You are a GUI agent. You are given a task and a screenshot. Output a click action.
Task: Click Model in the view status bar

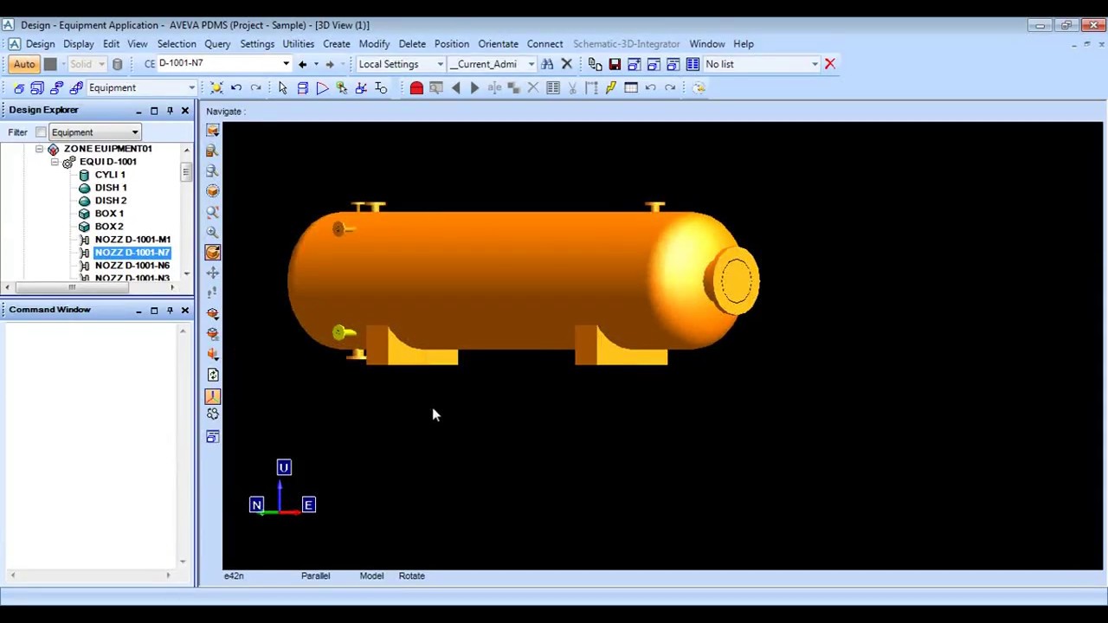[371, 576]
